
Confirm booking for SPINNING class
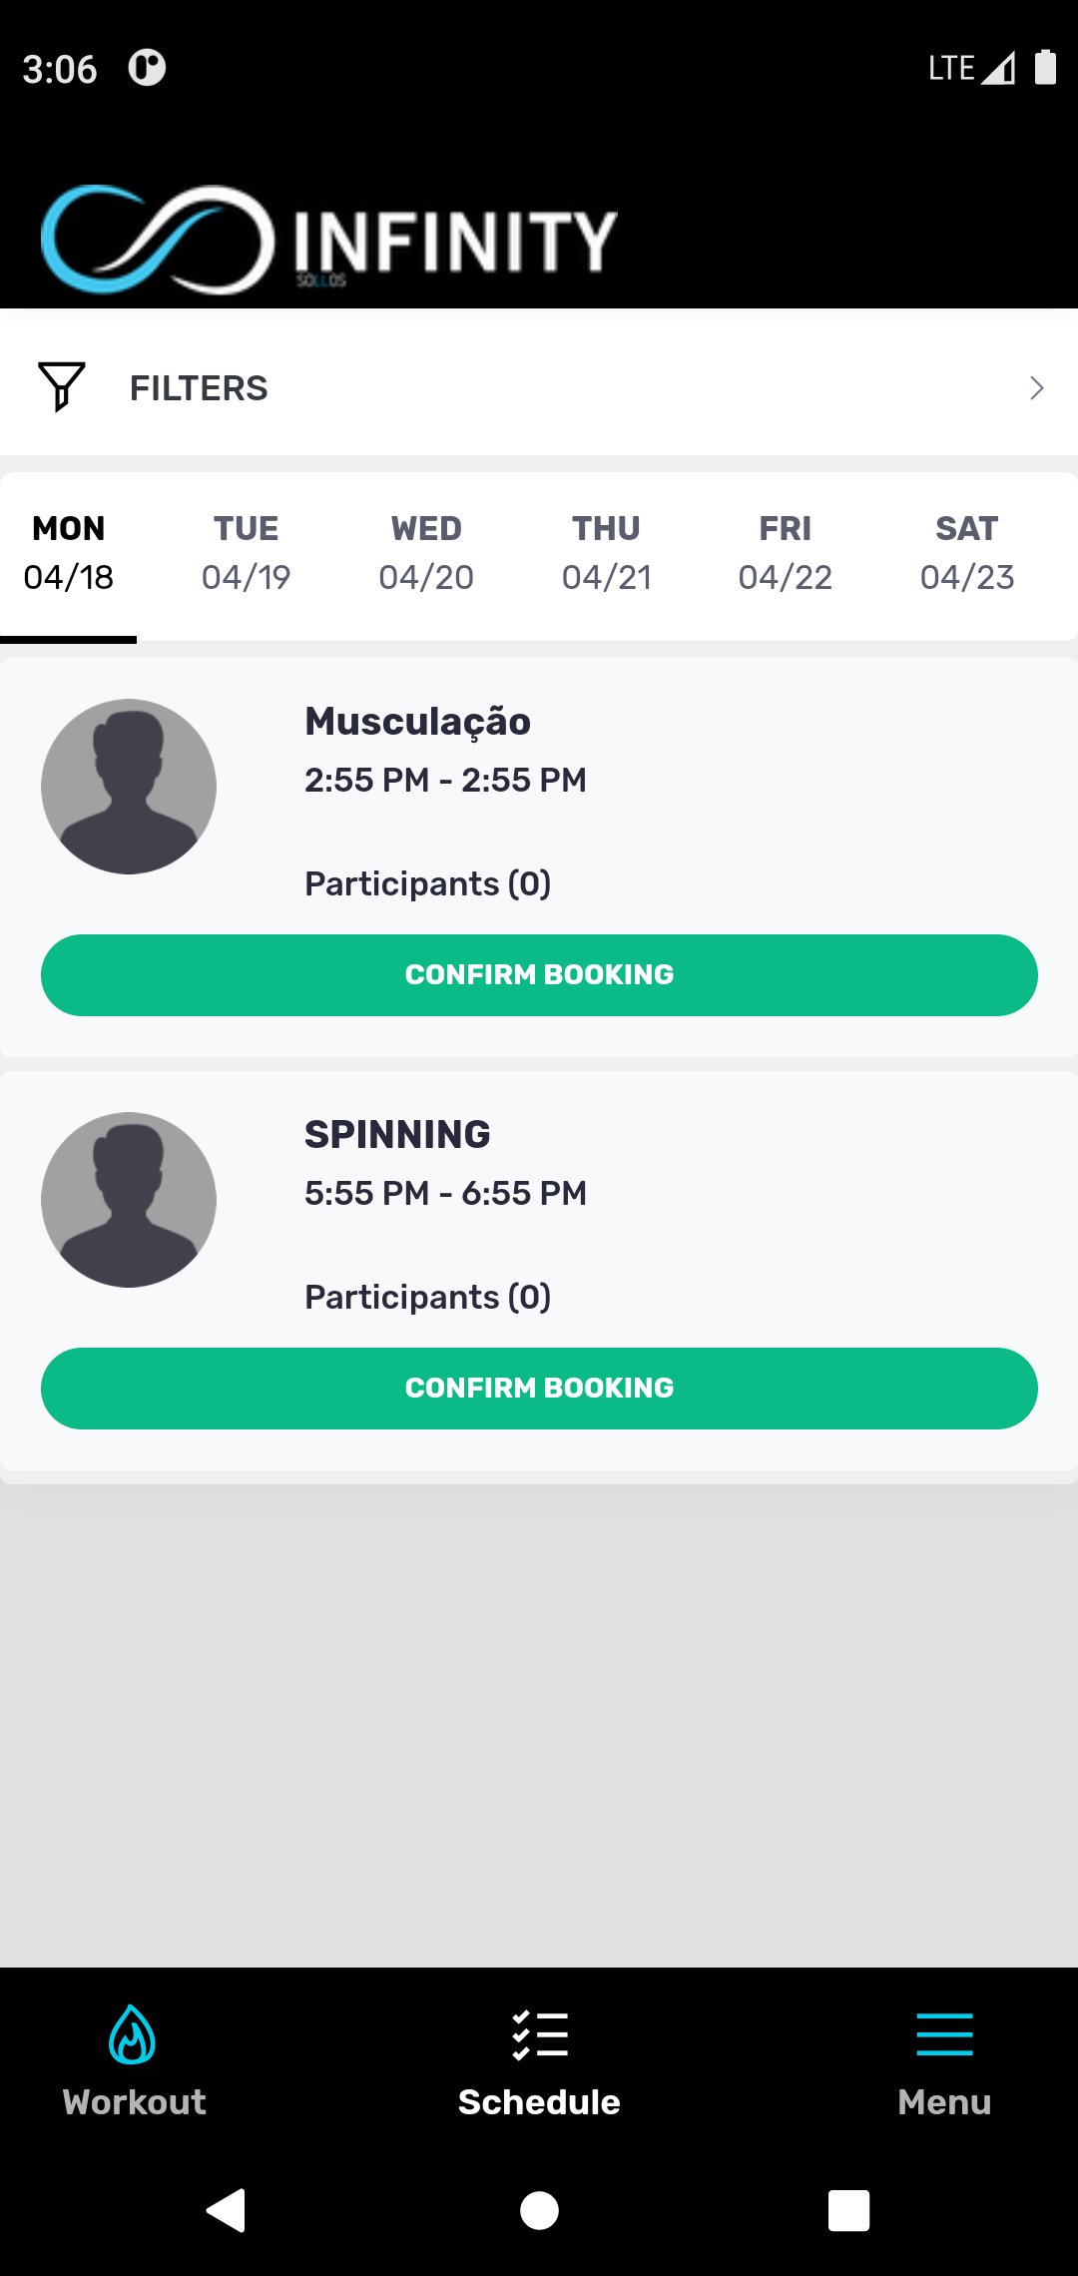pos(539,1388)
